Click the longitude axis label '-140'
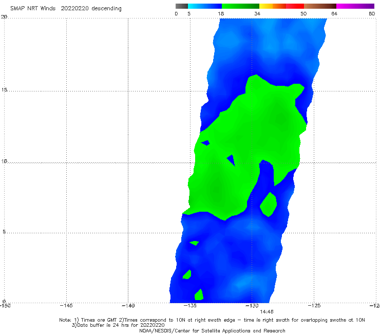Image resolution: width=380 pixels, height=334 pixels. [128, 306]
